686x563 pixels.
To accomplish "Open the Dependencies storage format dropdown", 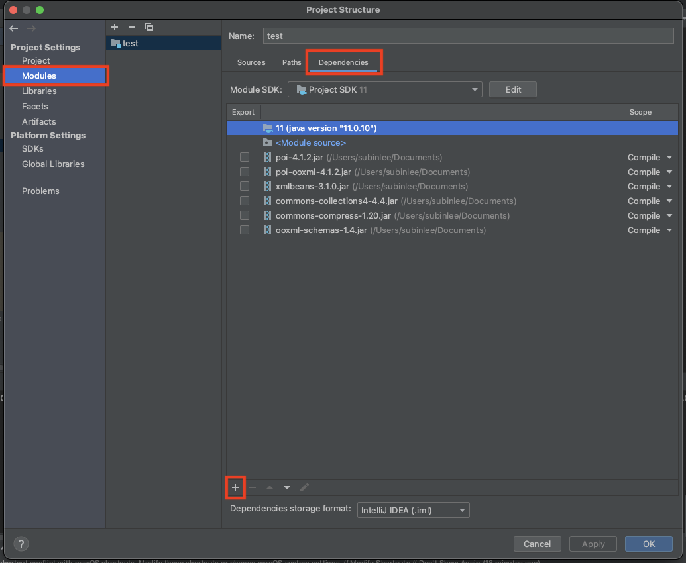I will point(414,510).
